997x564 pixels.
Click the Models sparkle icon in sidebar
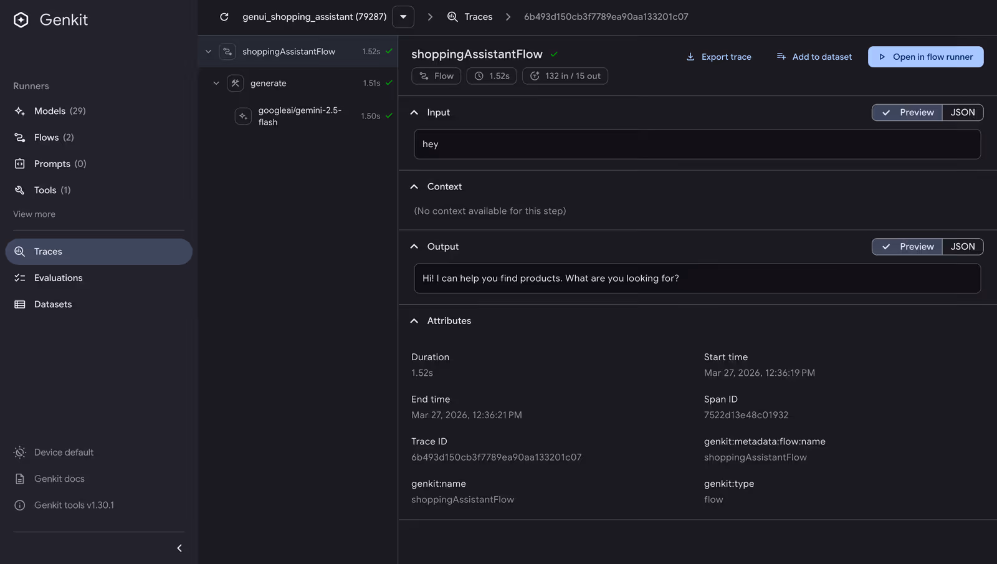point(20,111)
